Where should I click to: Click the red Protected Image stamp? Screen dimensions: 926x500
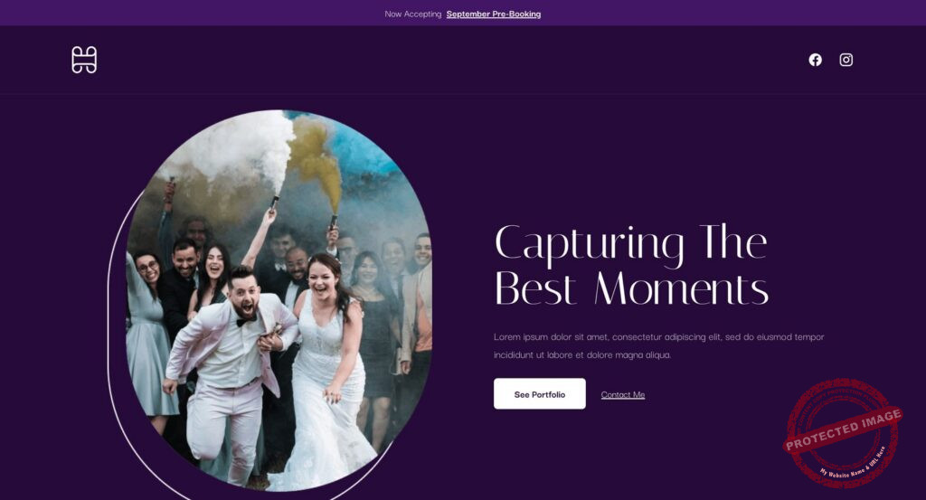tap(843, 433)
